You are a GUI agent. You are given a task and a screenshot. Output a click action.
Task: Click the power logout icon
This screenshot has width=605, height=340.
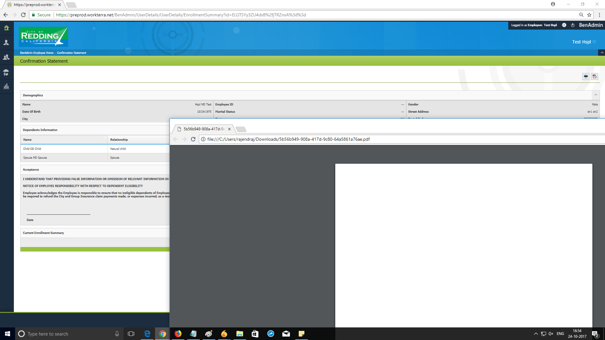pyautogui.click(x=573, y=25)
